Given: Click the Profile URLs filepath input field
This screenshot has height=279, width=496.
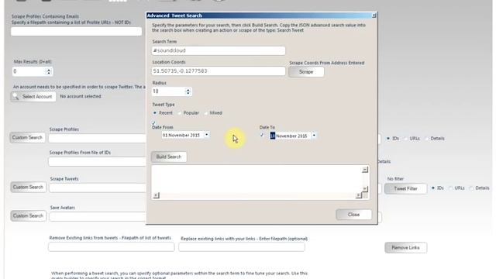Looking at the screenshot, I should pyautogui.click(x=76, y=31).
